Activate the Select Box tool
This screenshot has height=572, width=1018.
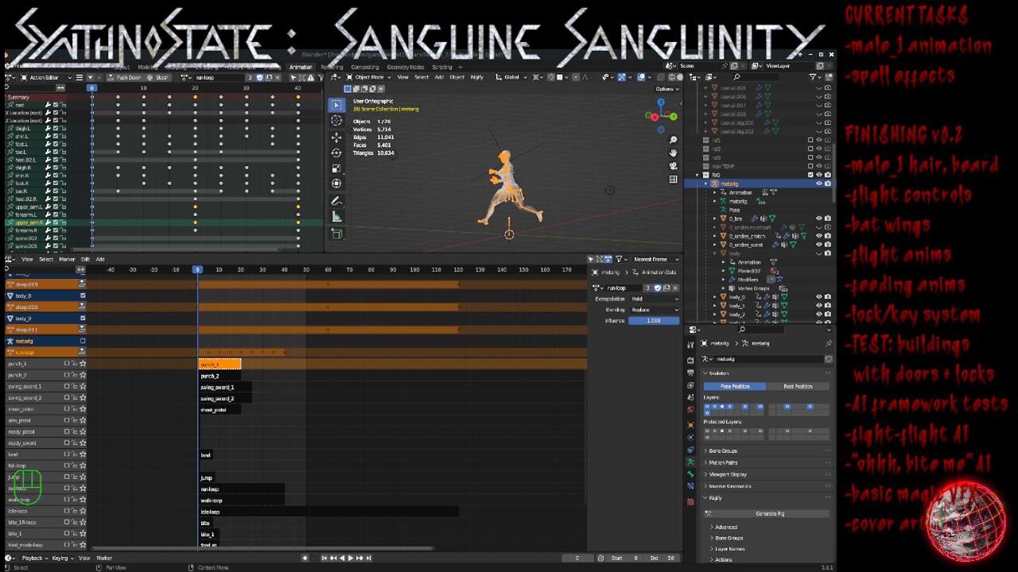coord(336,105)
